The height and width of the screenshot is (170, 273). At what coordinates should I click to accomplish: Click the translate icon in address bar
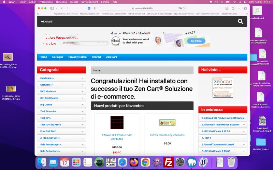(180, 8)
